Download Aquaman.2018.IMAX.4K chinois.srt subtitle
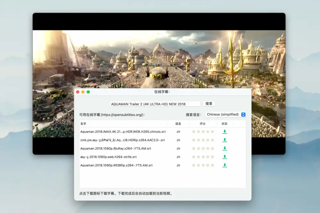Viewport: 320px width, 213px height. (225, 132)
